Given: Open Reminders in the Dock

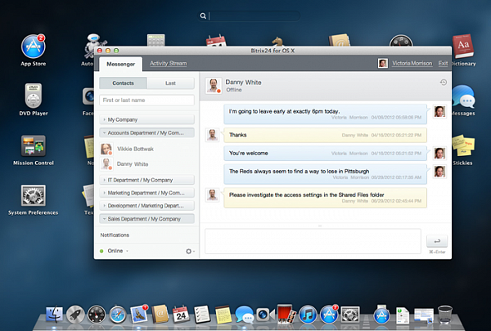Looking at the screenshot, I should 202,314.
